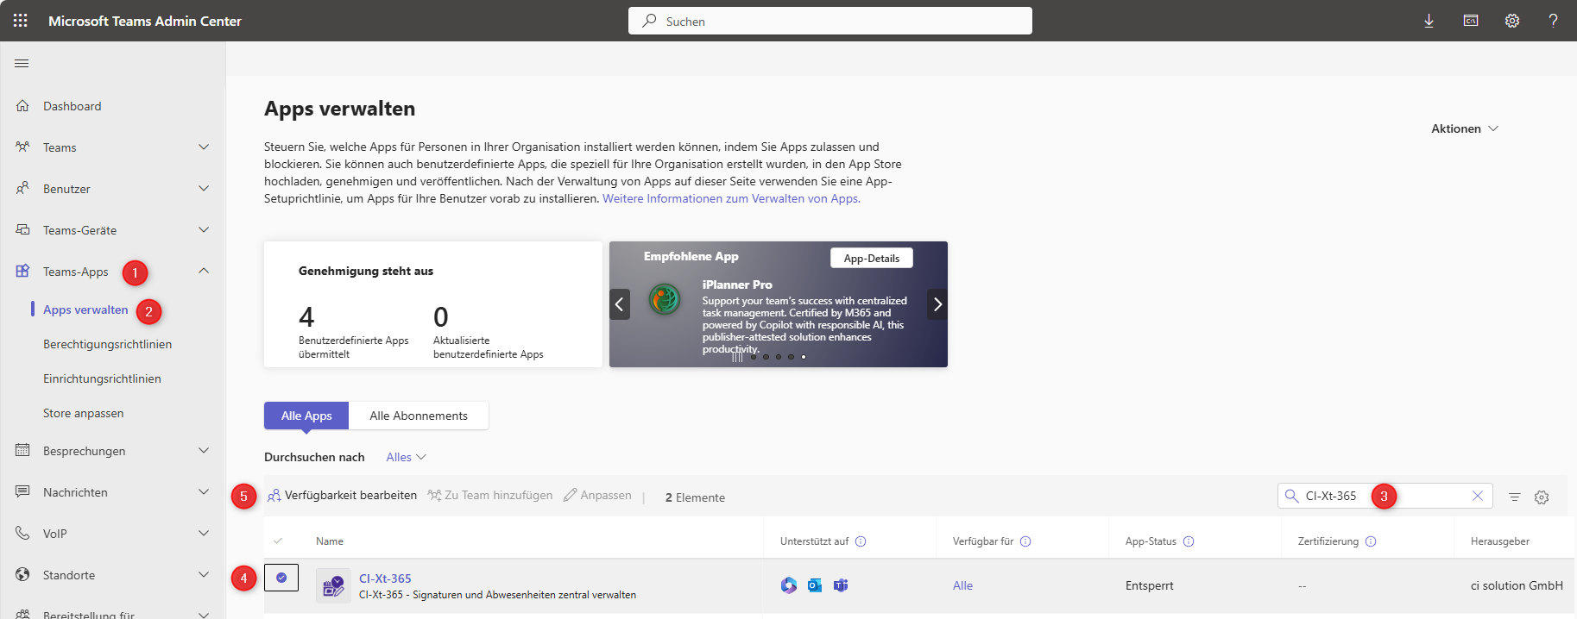Open the app launcher waffle icon
This screenshot has width=1577, height=619.
point(21,21)
